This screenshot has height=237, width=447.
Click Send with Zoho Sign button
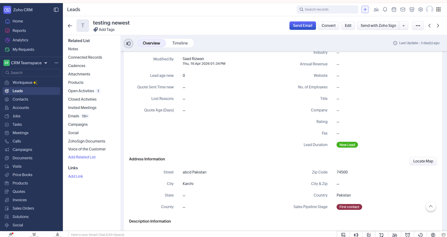[x=378, y=25]
